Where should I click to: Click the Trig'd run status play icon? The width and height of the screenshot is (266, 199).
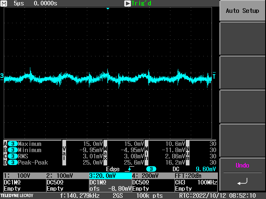click(x=128, y=3)
